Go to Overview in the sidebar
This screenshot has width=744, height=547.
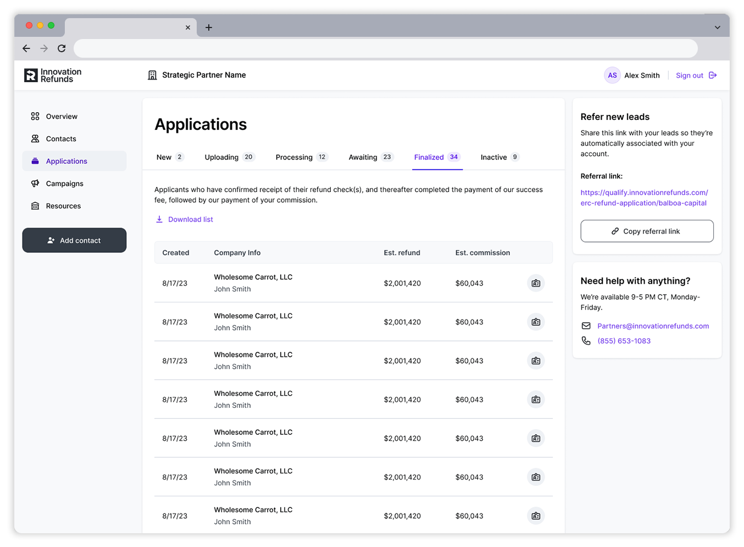coord(62,117)
